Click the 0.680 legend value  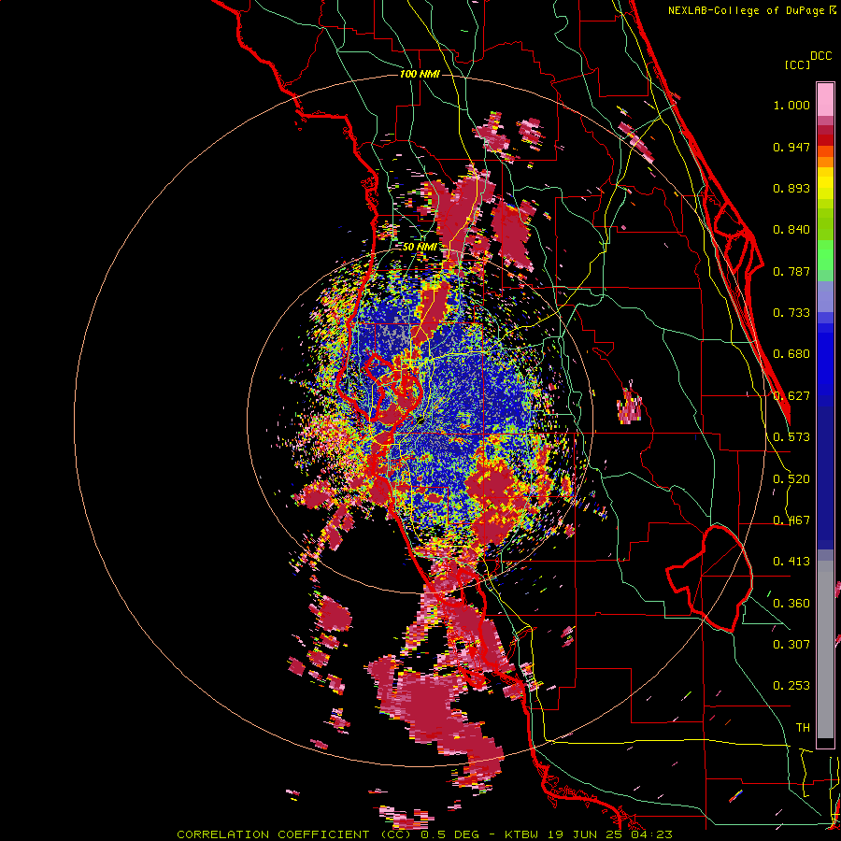point(791,354)
